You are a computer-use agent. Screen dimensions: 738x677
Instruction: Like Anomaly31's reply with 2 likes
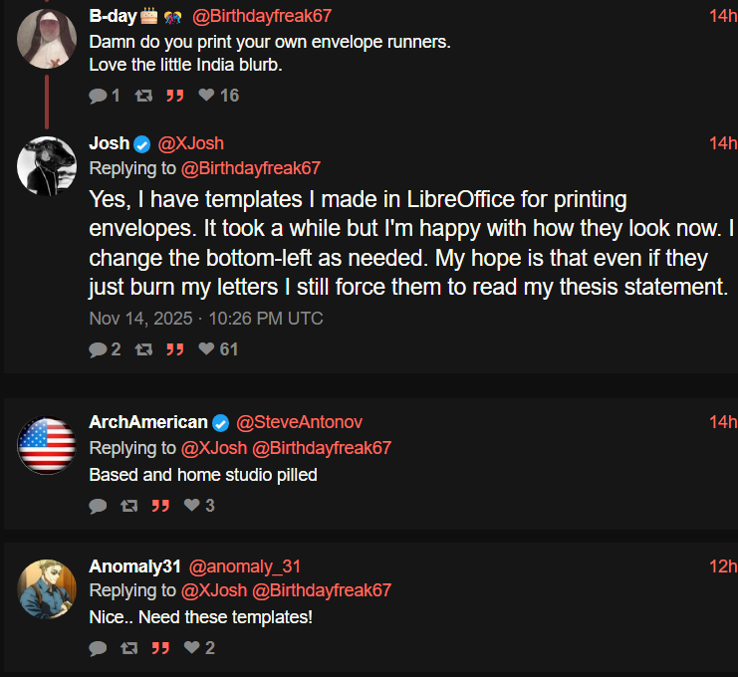pyautogui.click(x=192, y=648)
